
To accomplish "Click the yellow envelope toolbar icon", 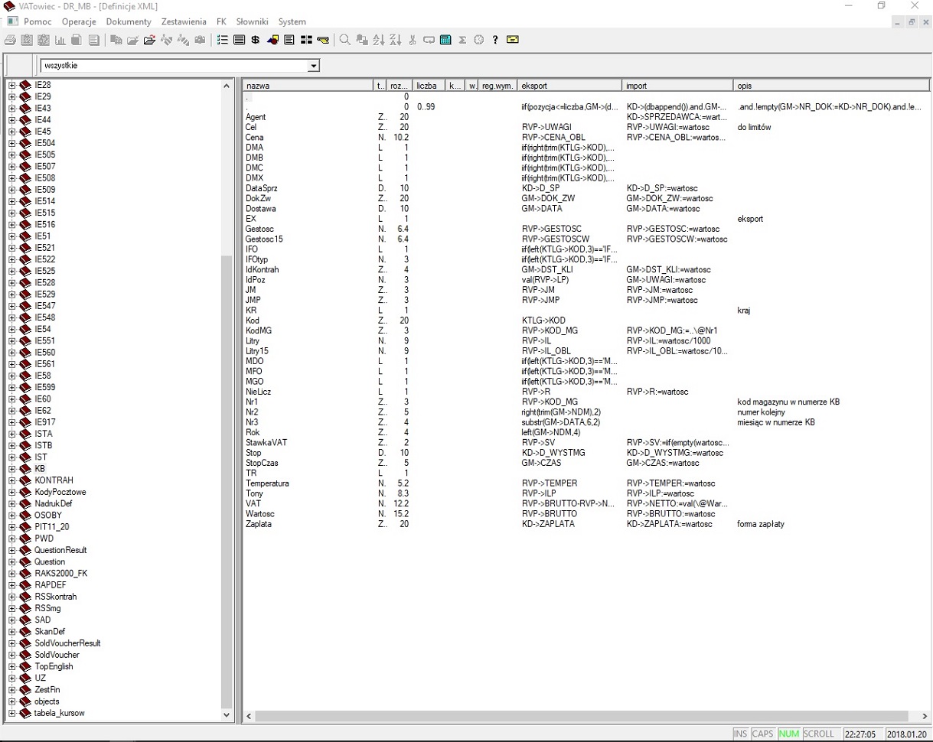I will pyautogui.click(x=512, y=40).
